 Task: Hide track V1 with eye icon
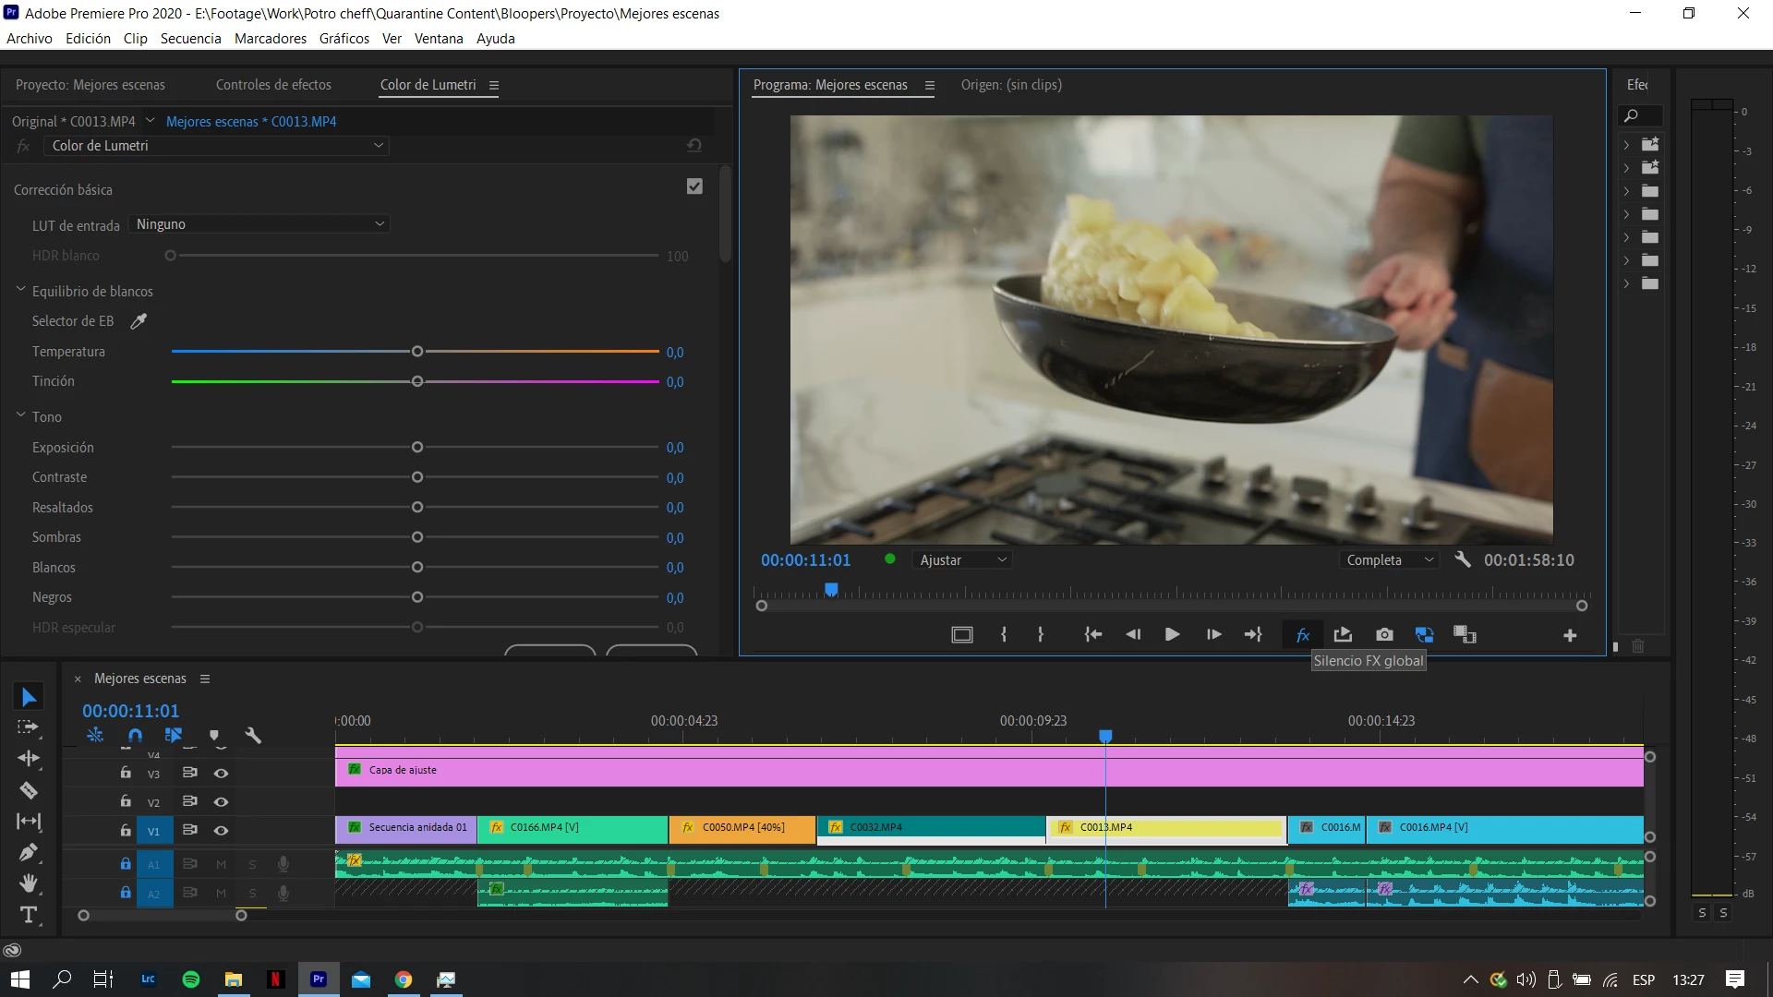[221, 831]
